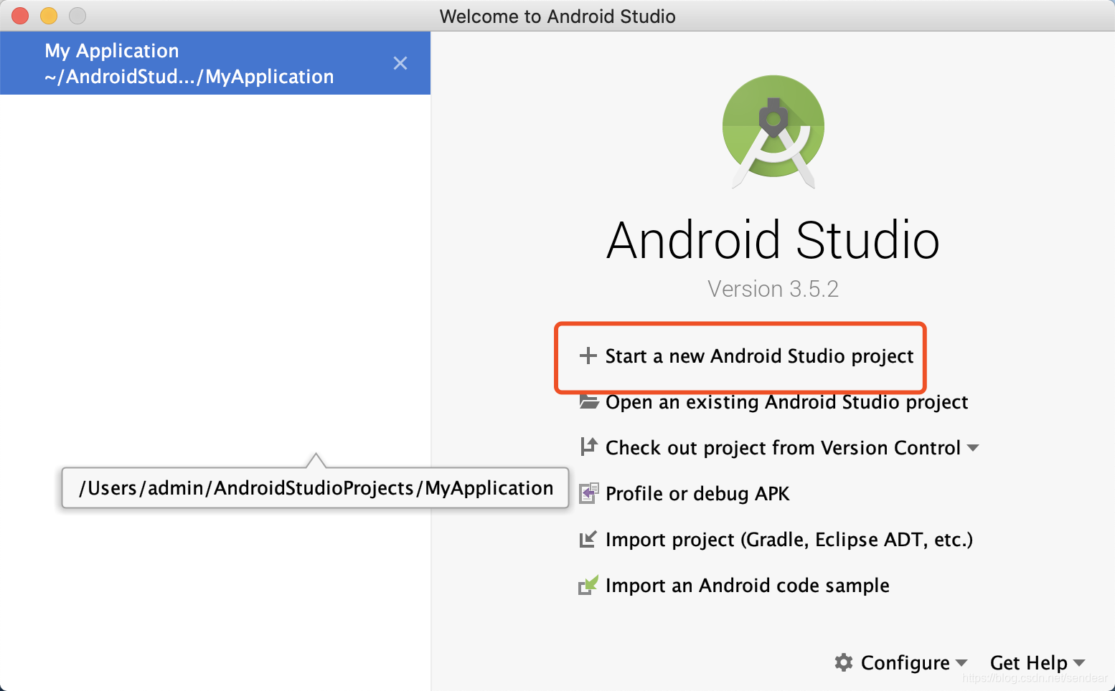Choose Import project (Gradle, Eclipse ADT, etc.)
Image resolution: width=1115 pixels, height=691 pixels.
(x=789, y=540)
